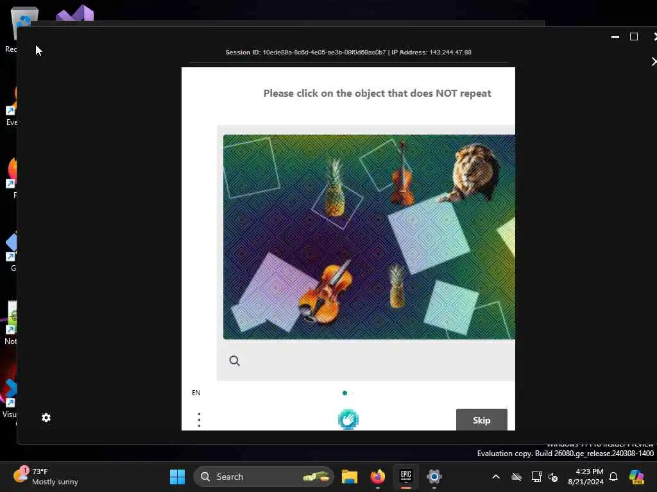Click the 'Please click on the object' instruction text
The width and height of the screenshot is (657, 492).
[377, 94]
